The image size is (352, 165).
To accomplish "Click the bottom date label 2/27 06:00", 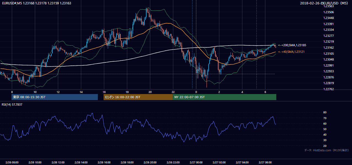I will (x=265, y=163).
